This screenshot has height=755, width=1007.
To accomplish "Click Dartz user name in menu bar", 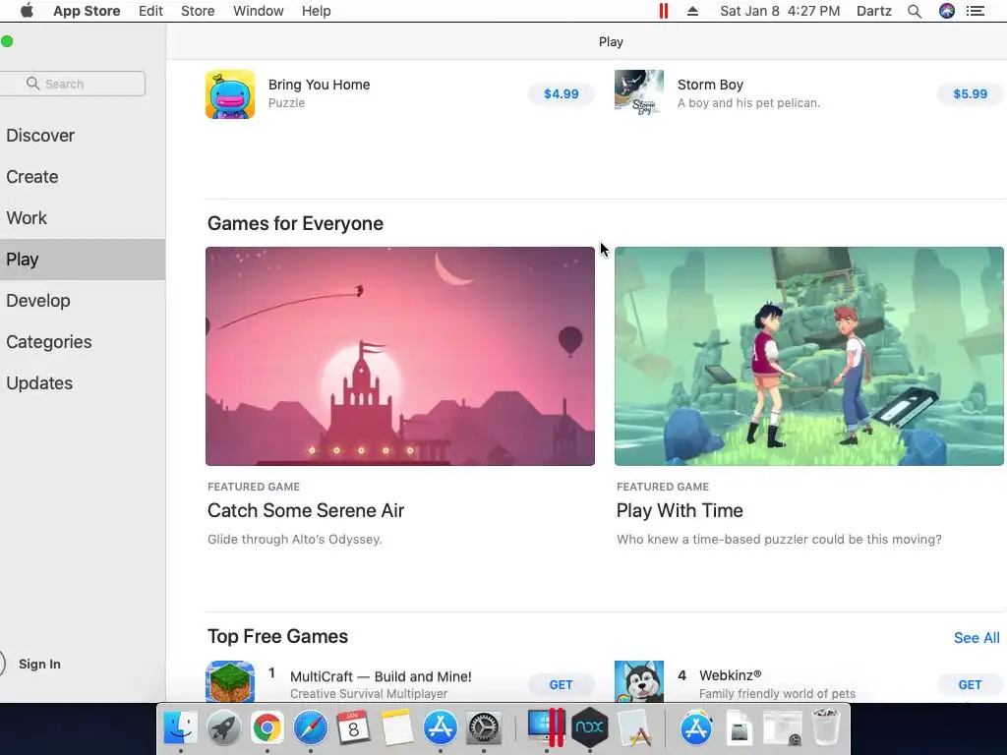I will coord(874,11).
